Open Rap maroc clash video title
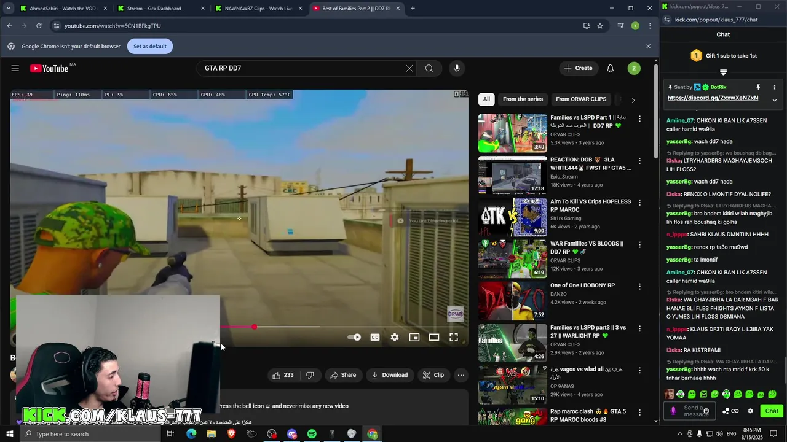The height and width of the screenshot is (442, 787). point(588,415)
